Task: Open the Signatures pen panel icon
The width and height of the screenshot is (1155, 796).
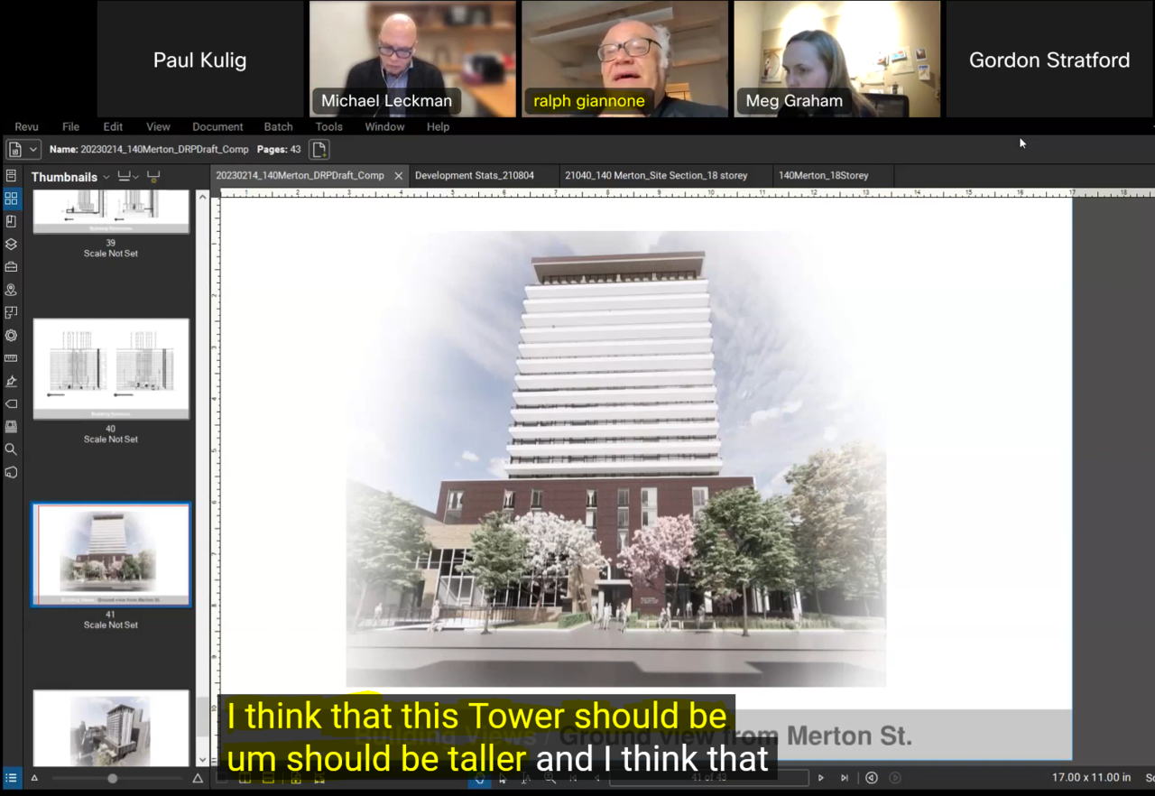Action: click(x=11, y=381)
